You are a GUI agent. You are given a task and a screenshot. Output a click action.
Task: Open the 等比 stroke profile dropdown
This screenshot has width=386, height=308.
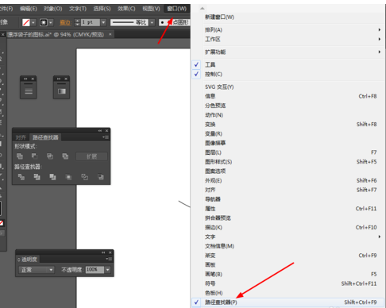pos(152,23)
